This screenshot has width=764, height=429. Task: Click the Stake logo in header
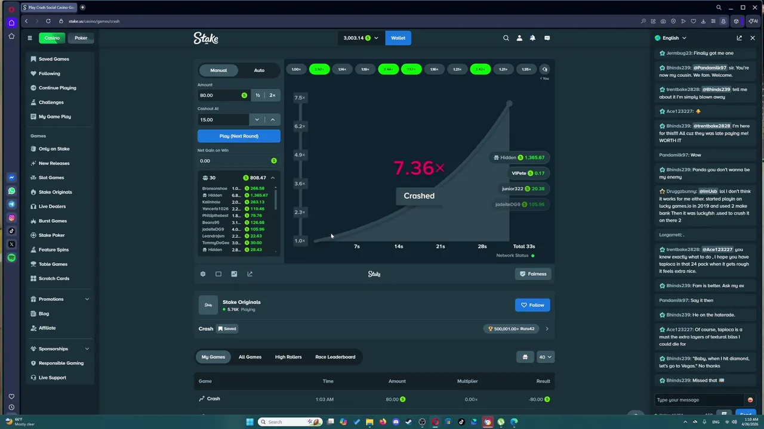pos(206,38)
